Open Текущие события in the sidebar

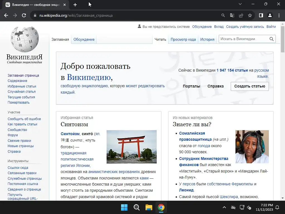pos(21,97)
